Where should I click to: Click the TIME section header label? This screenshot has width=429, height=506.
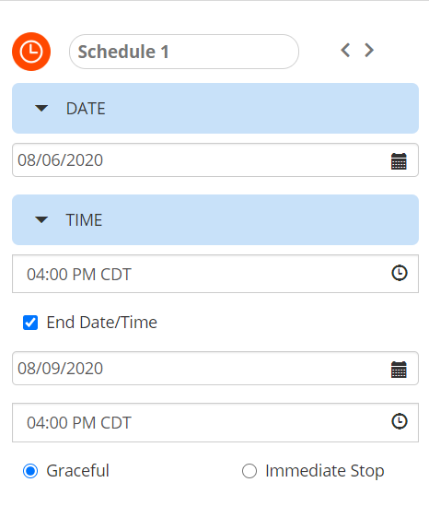click(84, 220)
